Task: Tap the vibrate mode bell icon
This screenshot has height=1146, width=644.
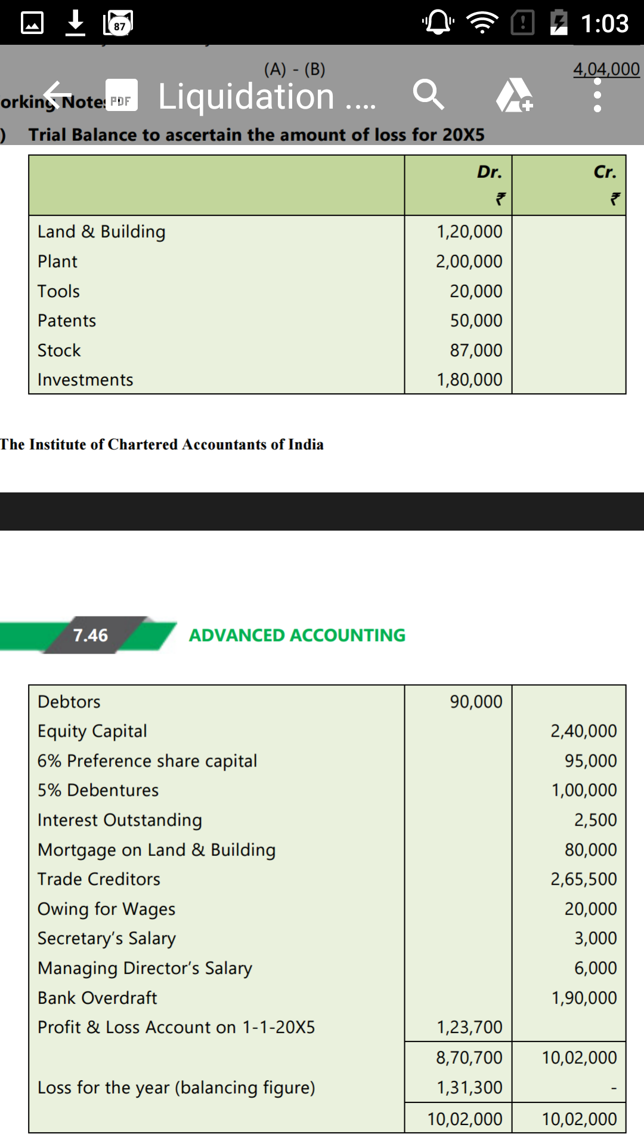Action: coord(438,23)
